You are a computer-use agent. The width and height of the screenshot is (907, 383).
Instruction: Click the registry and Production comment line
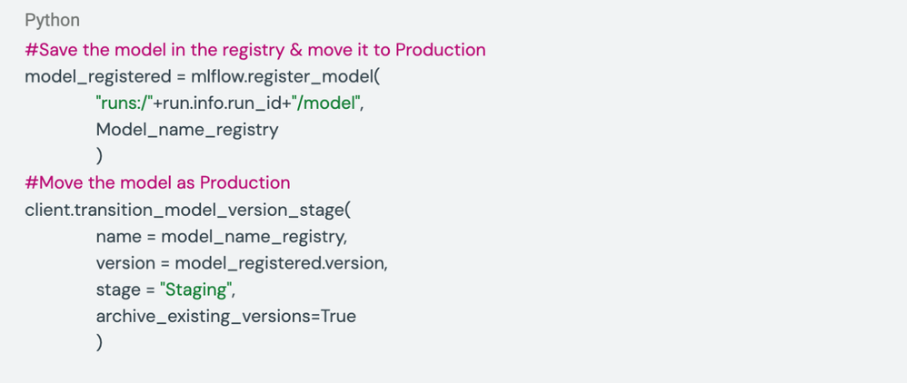(255, 50)
